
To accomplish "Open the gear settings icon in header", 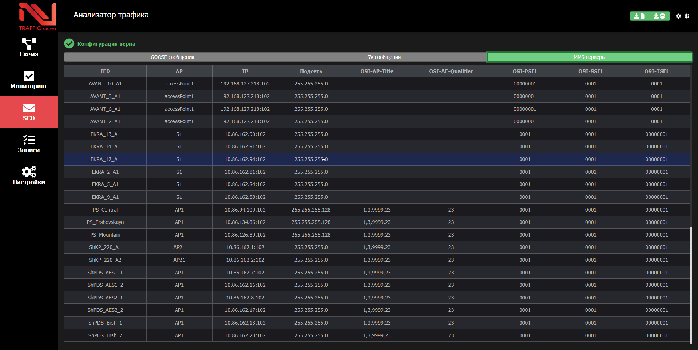I will (x=678, y=16).
